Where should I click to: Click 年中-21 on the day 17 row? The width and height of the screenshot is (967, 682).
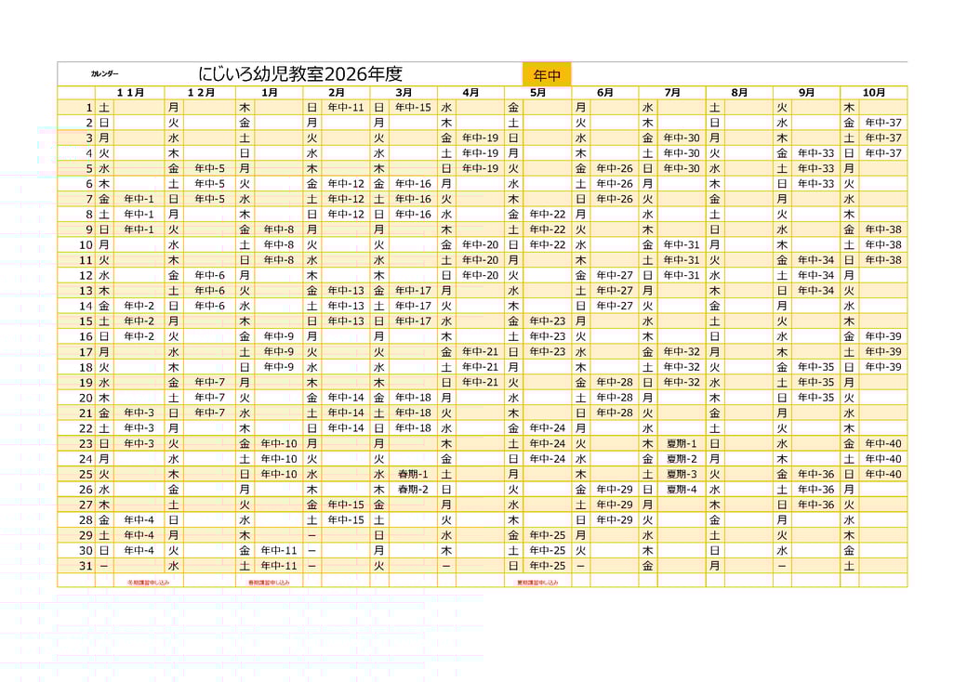coord(481,352)
